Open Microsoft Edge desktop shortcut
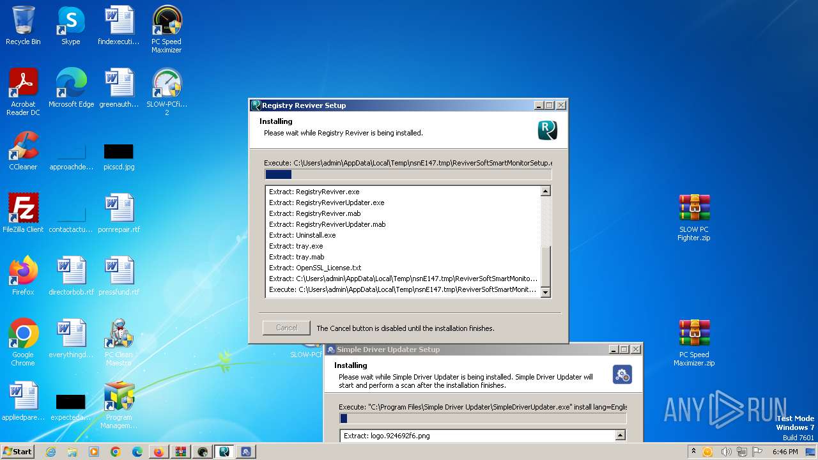Viewport: 818px width, 460px height. (x=71, y=88)
